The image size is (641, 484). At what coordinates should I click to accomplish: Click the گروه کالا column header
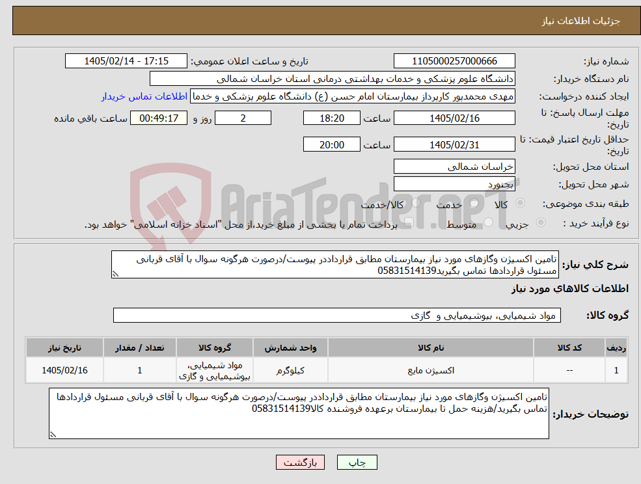coord(215,348)
